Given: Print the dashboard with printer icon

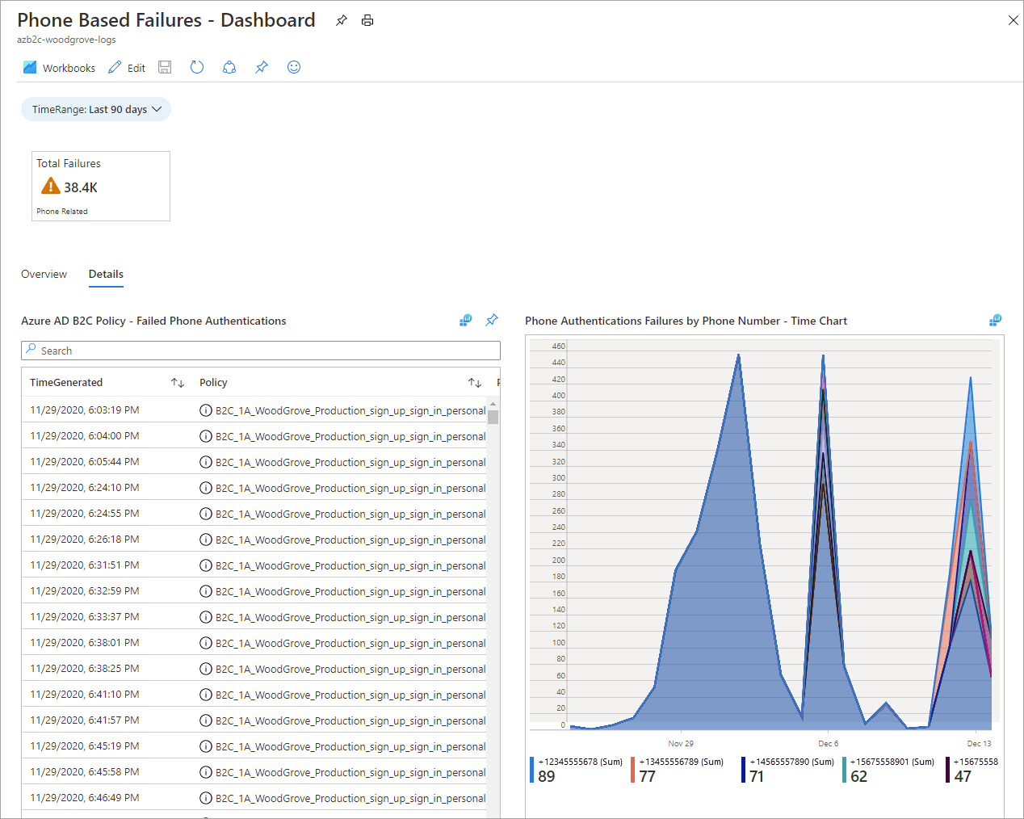Looking at the screenshot, I should [367, 20].
